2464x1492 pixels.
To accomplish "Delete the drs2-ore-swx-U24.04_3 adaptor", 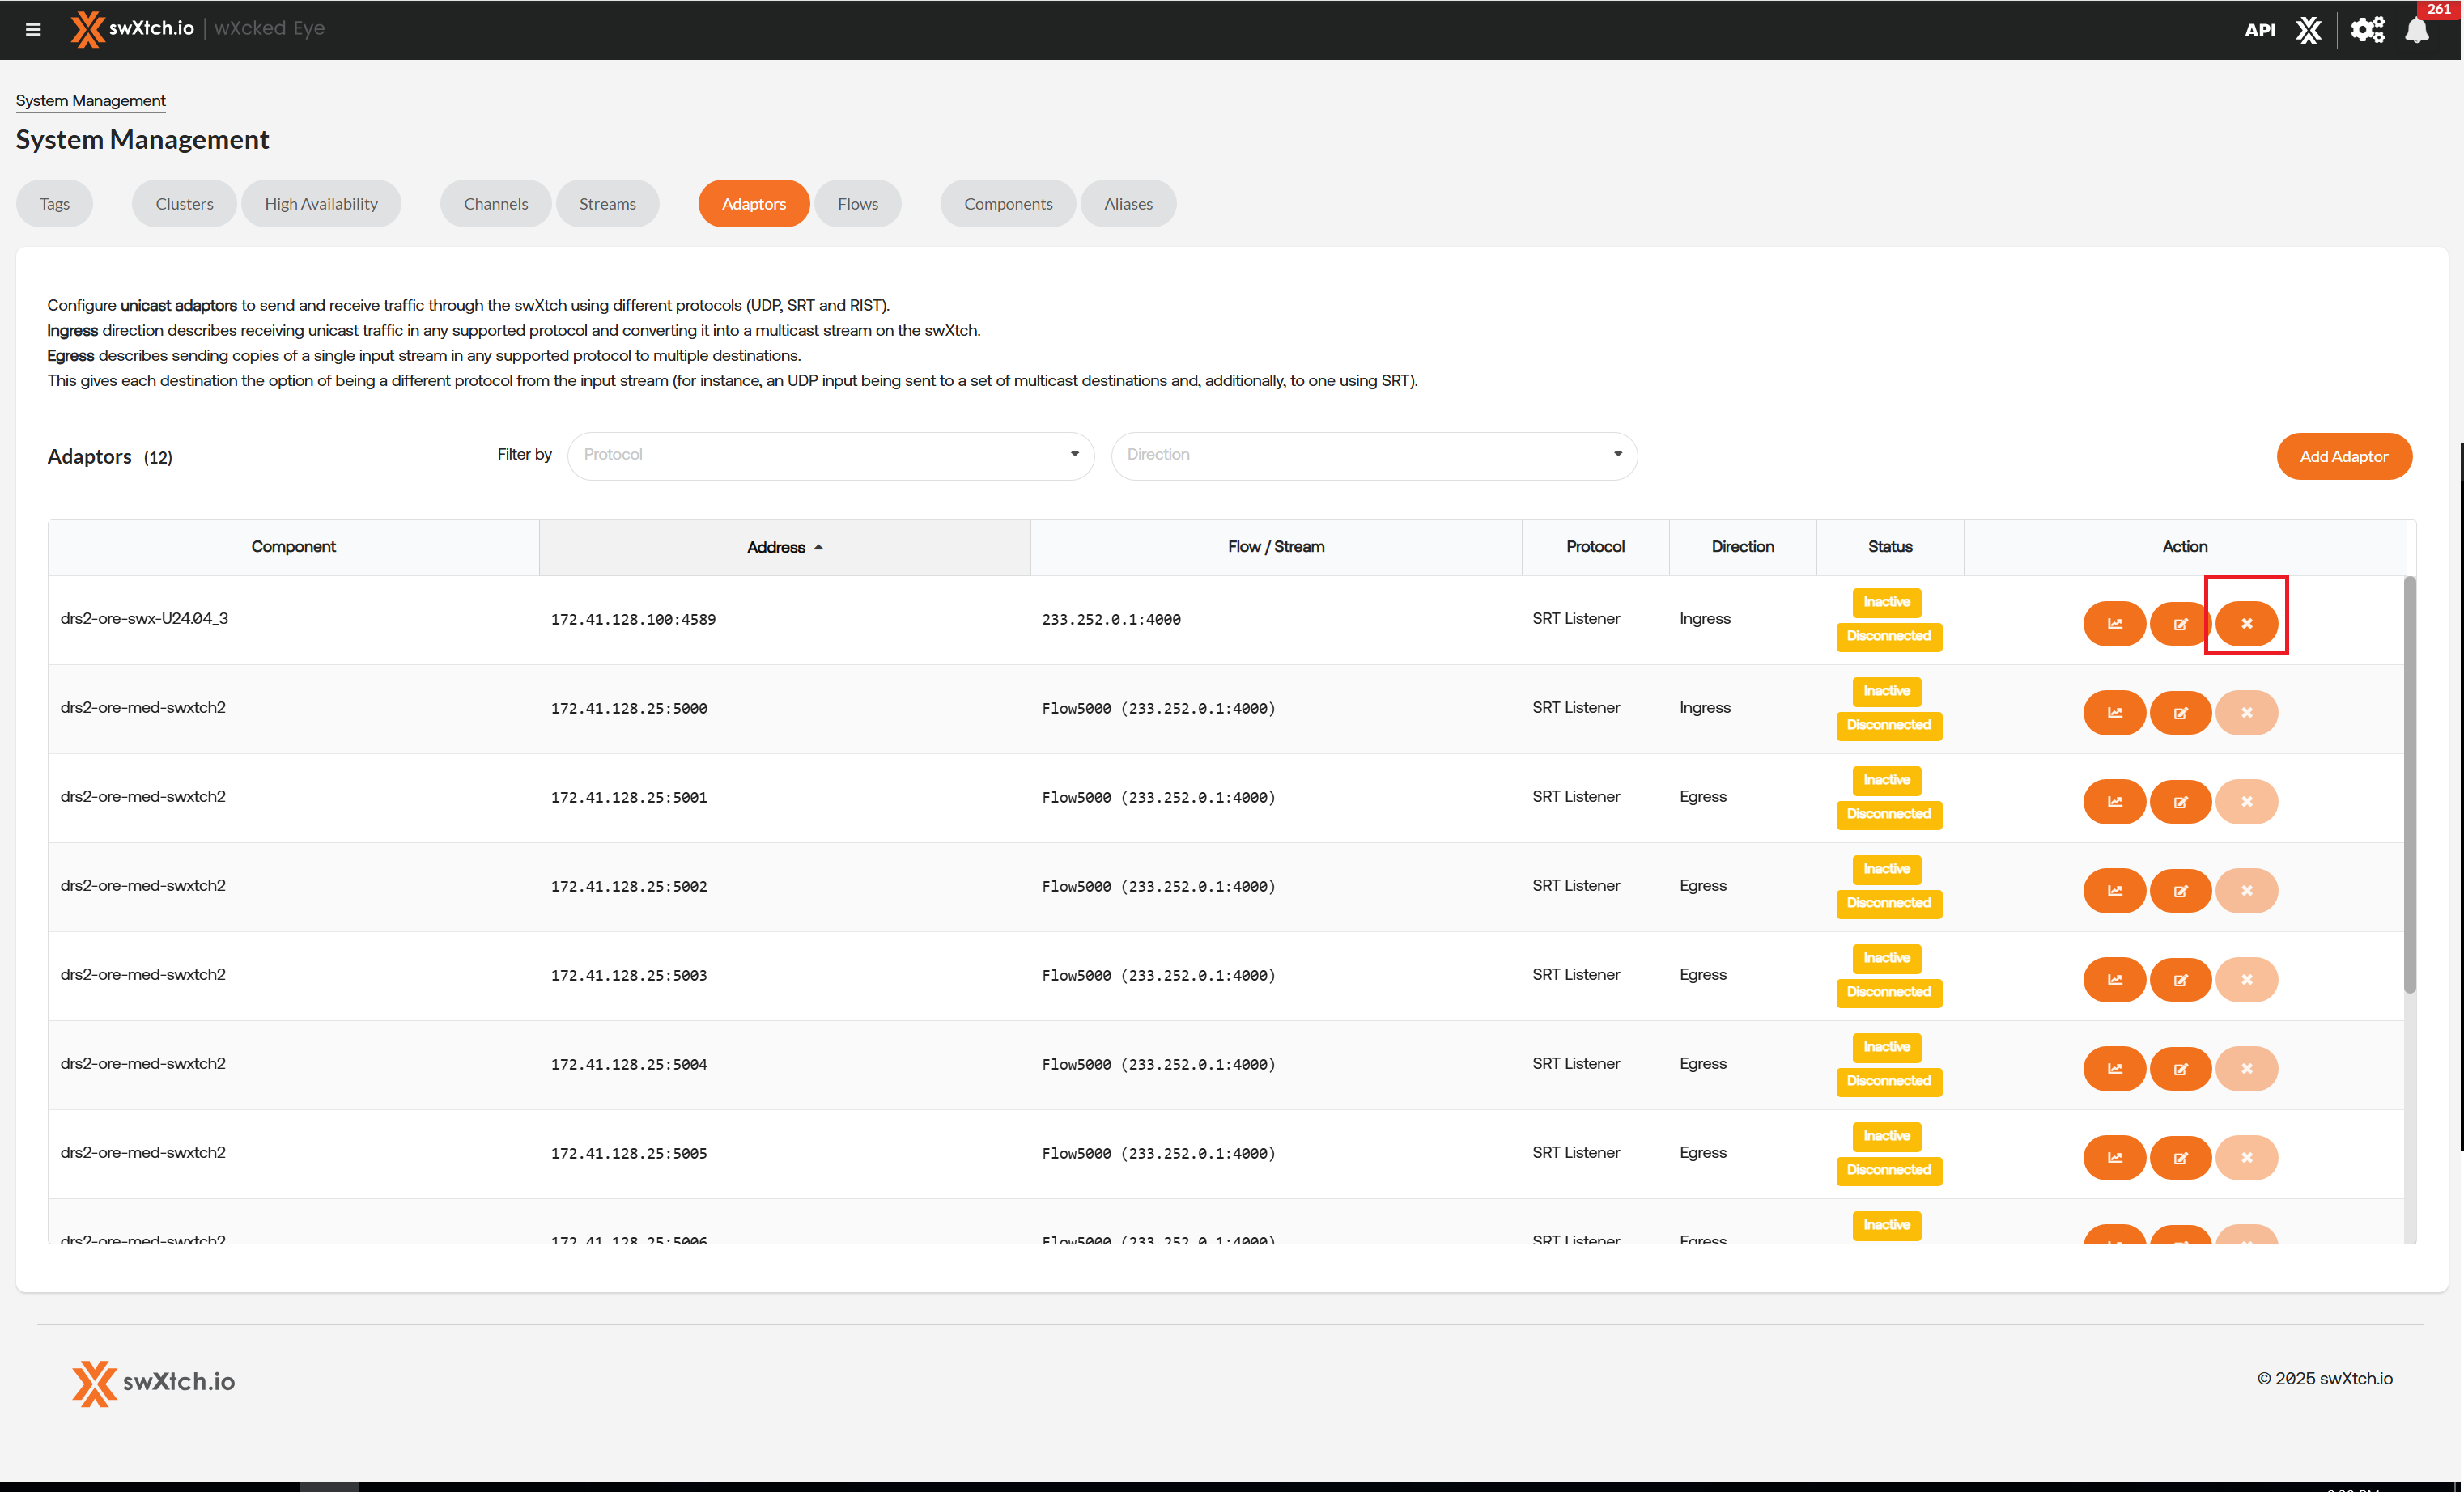I will 2246,624.
